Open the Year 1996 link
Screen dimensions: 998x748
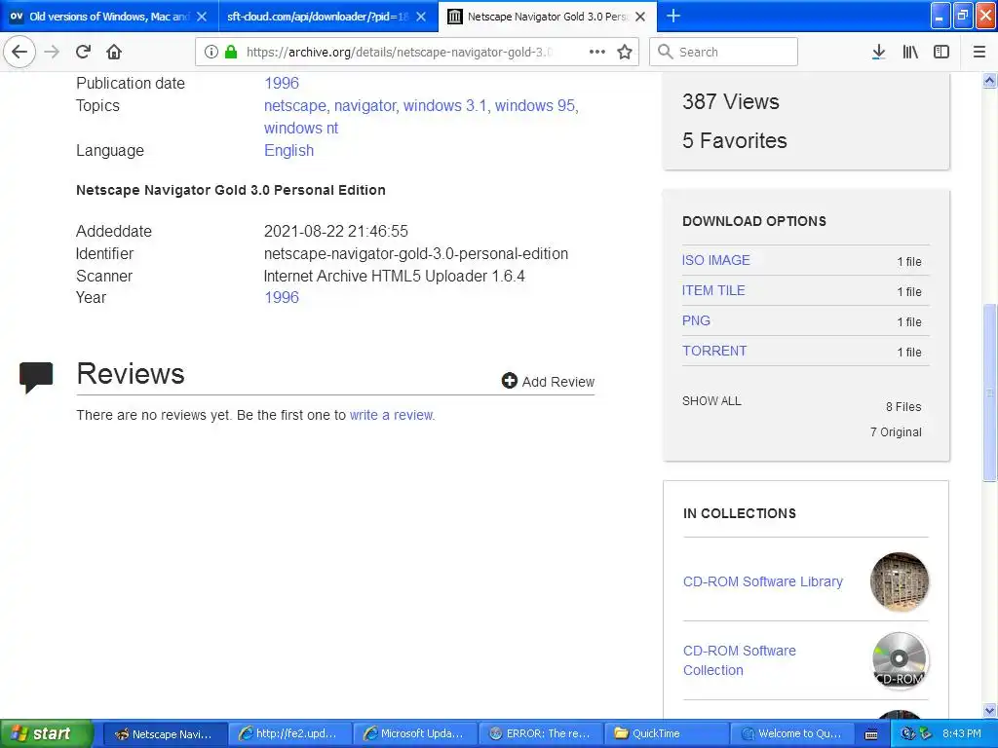(282, 297)
